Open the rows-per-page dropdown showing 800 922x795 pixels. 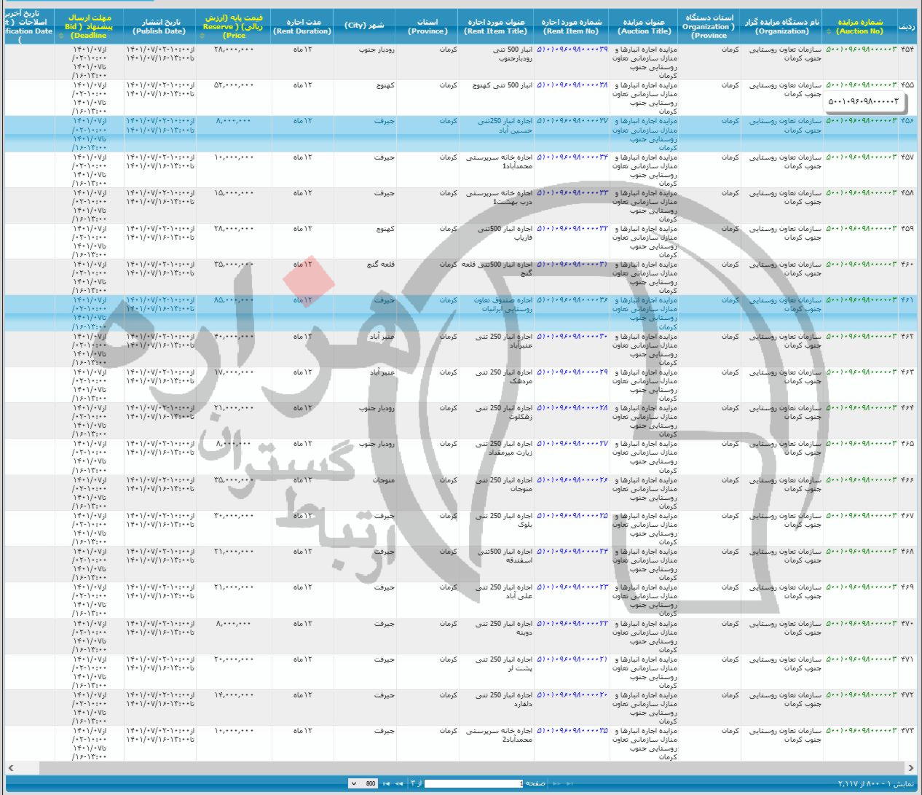pyautogui.click(x=363, y=783)
